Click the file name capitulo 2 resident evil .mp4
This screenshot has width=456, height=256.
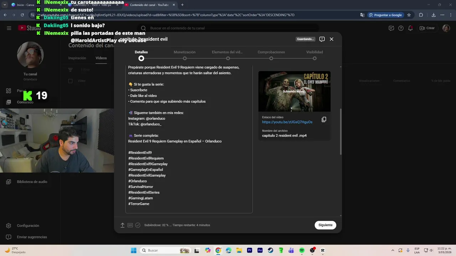pyautogui.click(x=284, y=135)
